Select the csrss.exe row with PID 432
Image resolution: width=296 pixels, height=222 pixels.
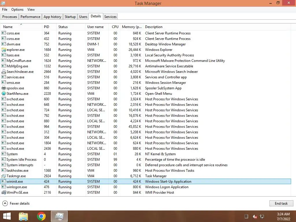click(146, 38)
